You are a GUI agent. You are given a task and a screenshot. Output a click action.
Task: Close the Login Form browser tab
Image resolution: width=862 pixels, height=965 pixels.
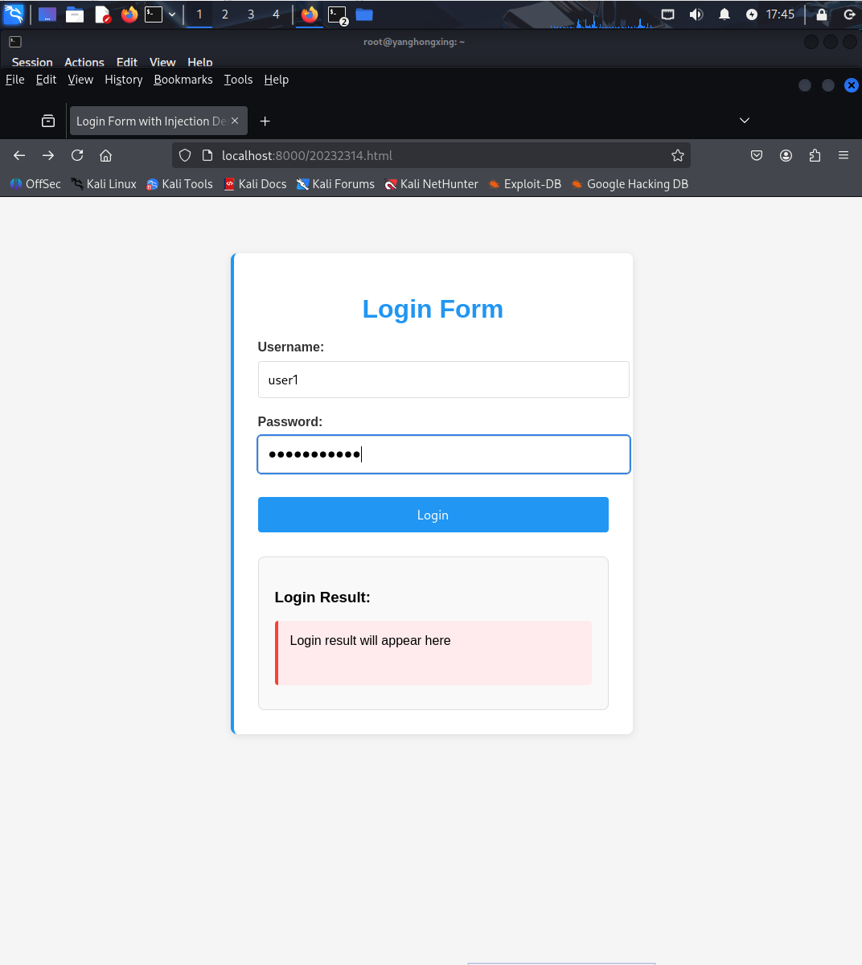coord(235,121)
